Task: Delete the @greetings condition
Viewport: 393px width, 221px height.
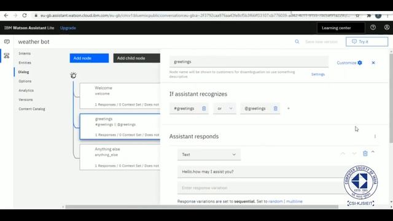Action: (x=276, y=108)
